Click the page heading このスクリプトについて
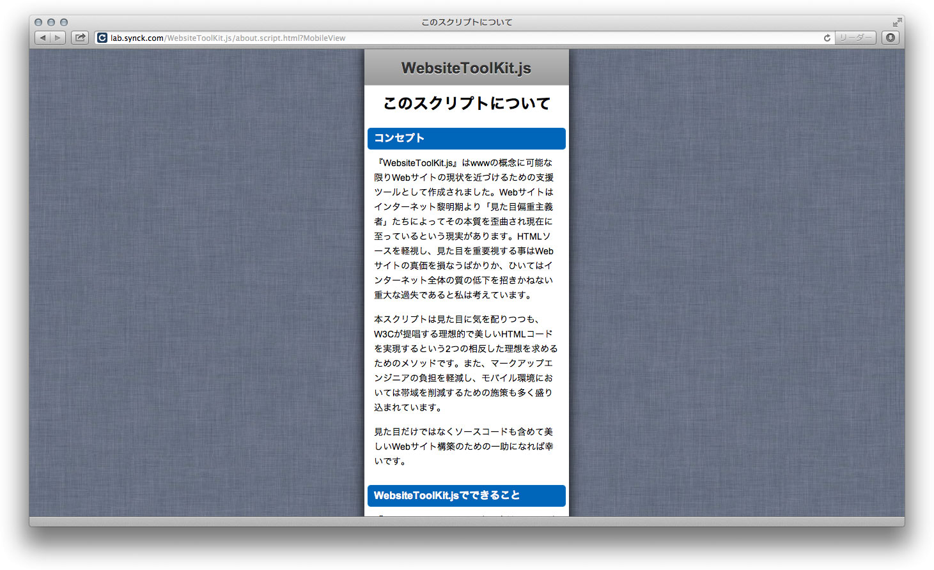 pos(466,103)
